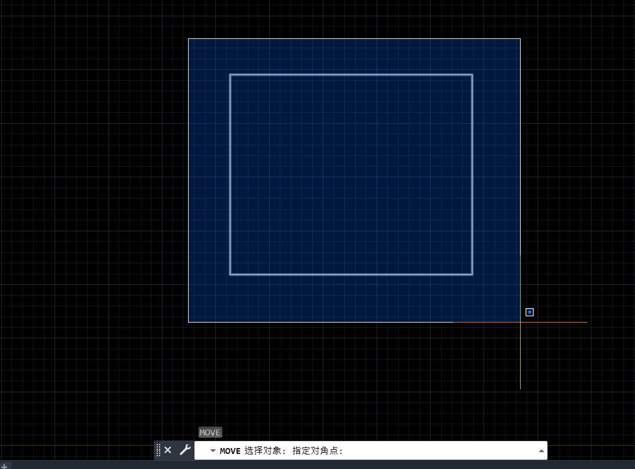This screenshot has width=635, height=469.
Task: Click the blue pickbox cursor marker
Action: 529,312
